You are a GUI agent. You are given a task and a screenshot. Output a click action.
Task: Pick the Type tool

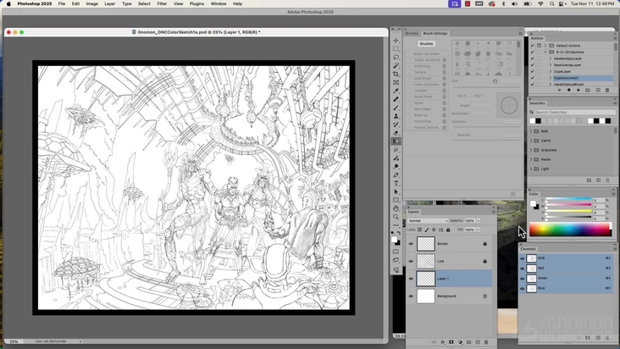(x=396, y=183)
